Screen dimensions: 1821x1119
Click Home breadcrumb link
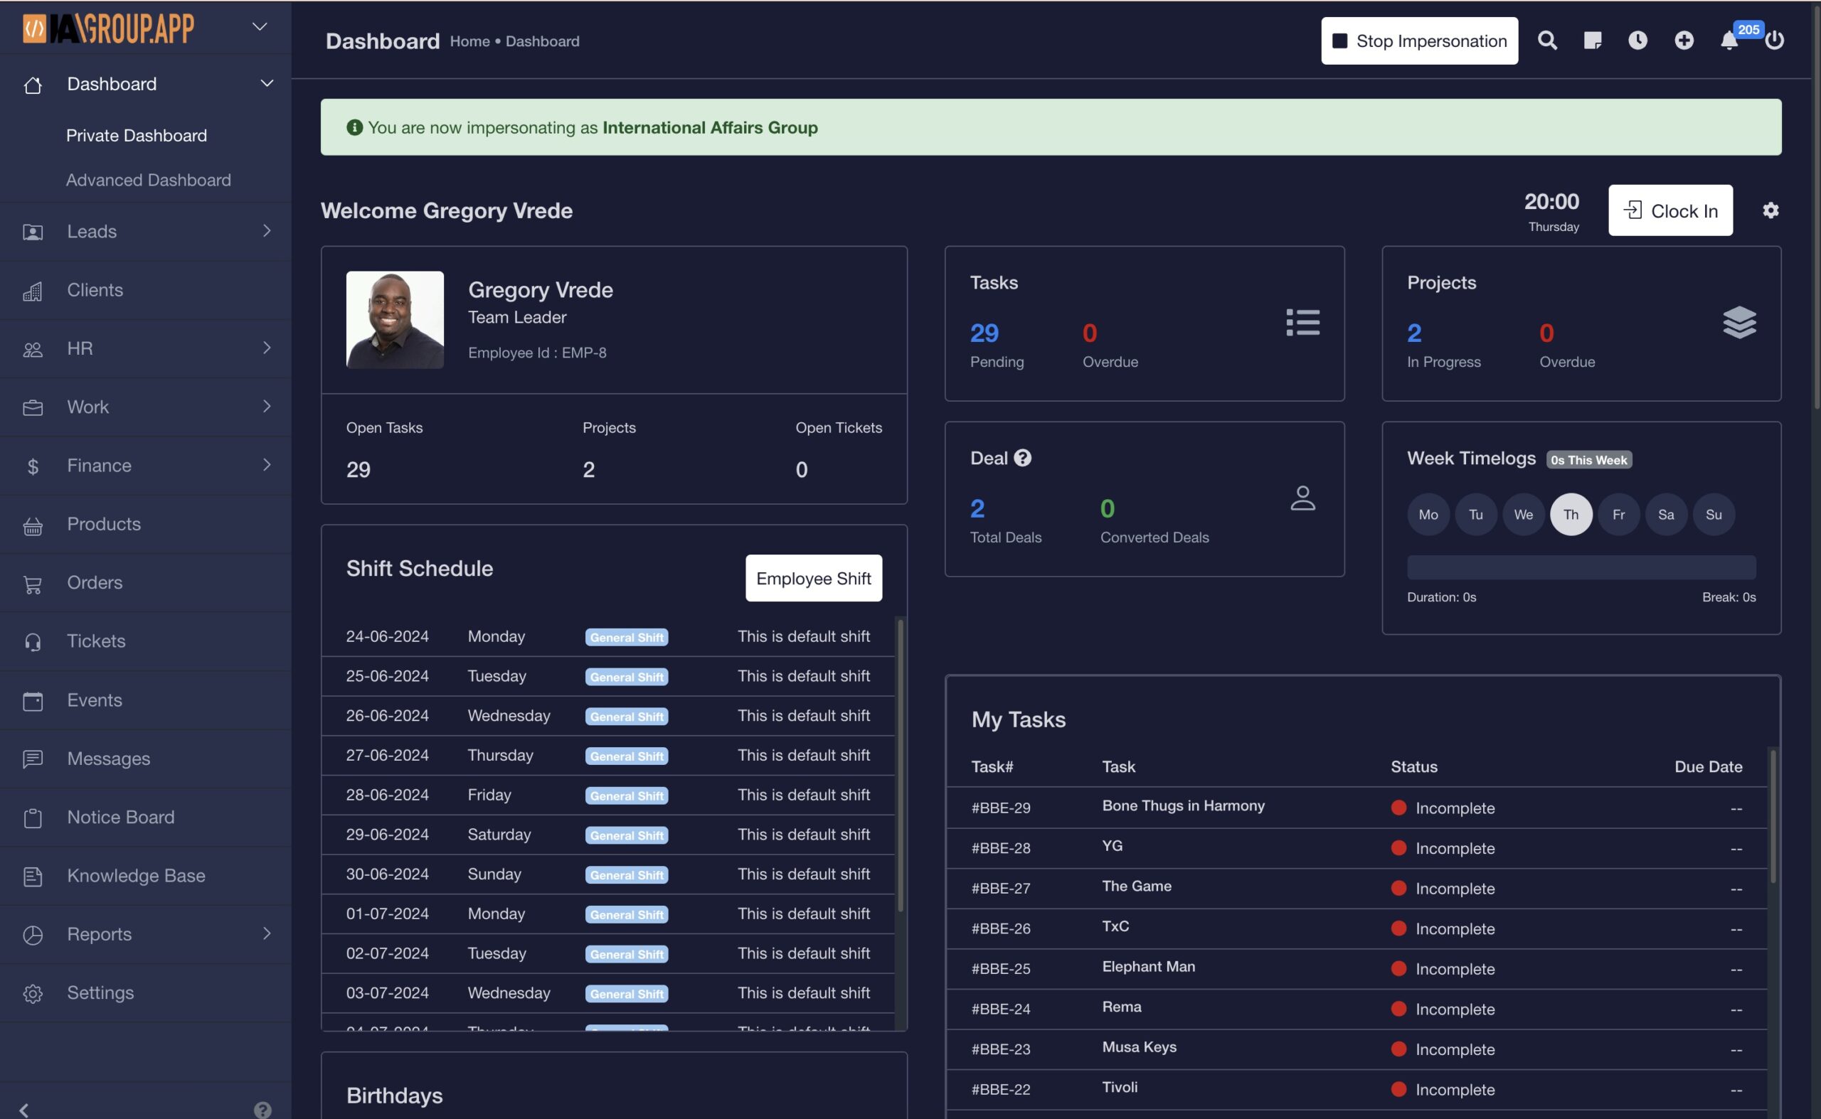tap(469, 41)
